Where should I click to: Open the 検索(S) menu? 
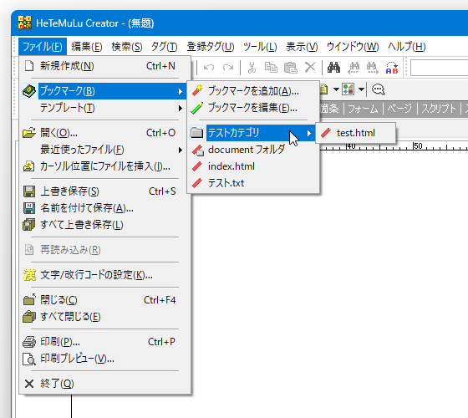[x=127, y=47]
